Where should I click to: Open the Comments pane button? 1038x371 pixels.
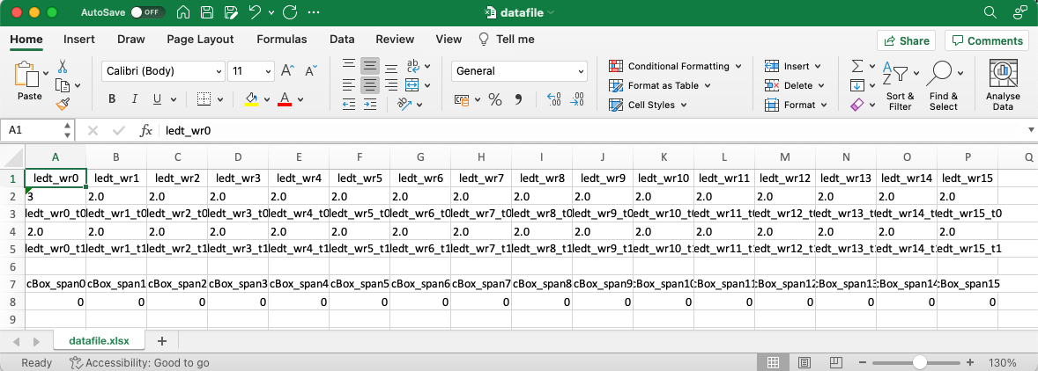[987, 40]
